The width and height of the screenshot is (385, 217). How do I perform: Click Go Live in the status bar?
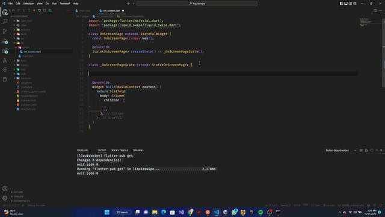(329, 205)
